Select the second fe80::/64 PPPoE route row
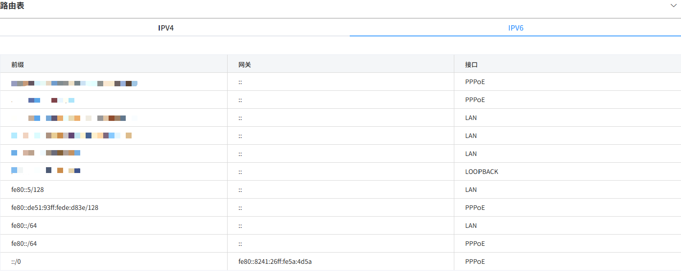Viewport: 681px width, 271px height. click(x=23, y=243)
